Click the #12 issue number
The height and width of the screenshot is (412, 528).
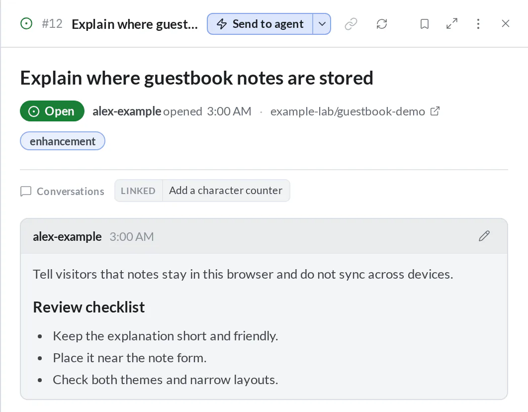pyautogui.click(x=52, y=24)
